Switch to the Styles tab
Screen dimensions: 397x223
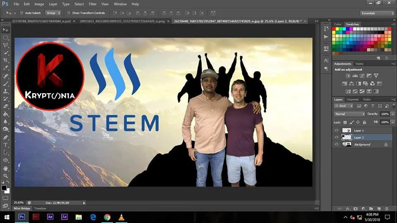coord(359,64)
